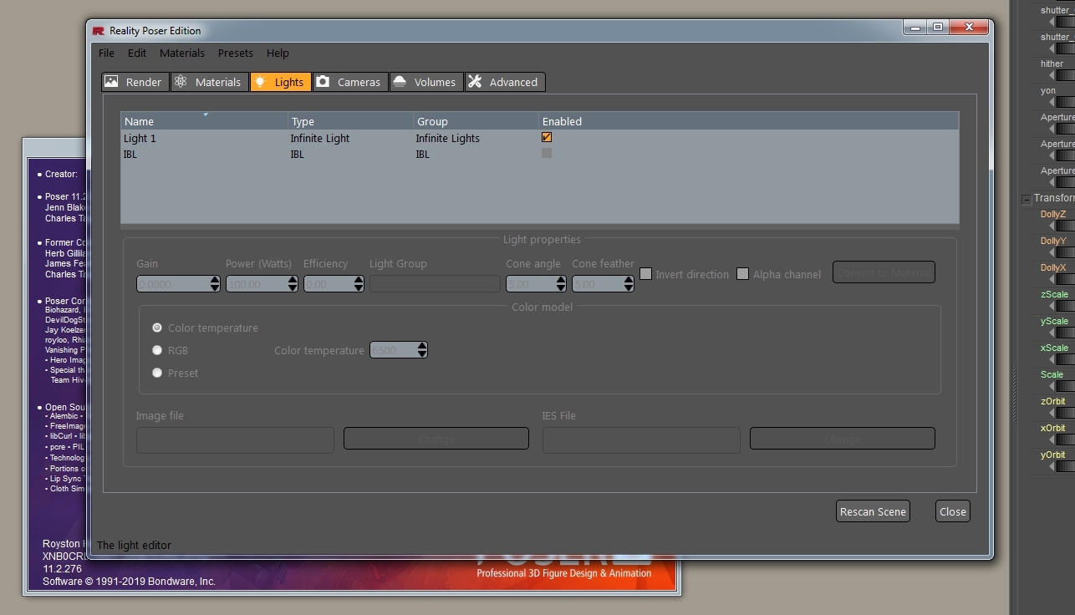The height and width of the screenshot is (615, 1075).
Task: Select the RGB color model radio button
Action: 157,351
